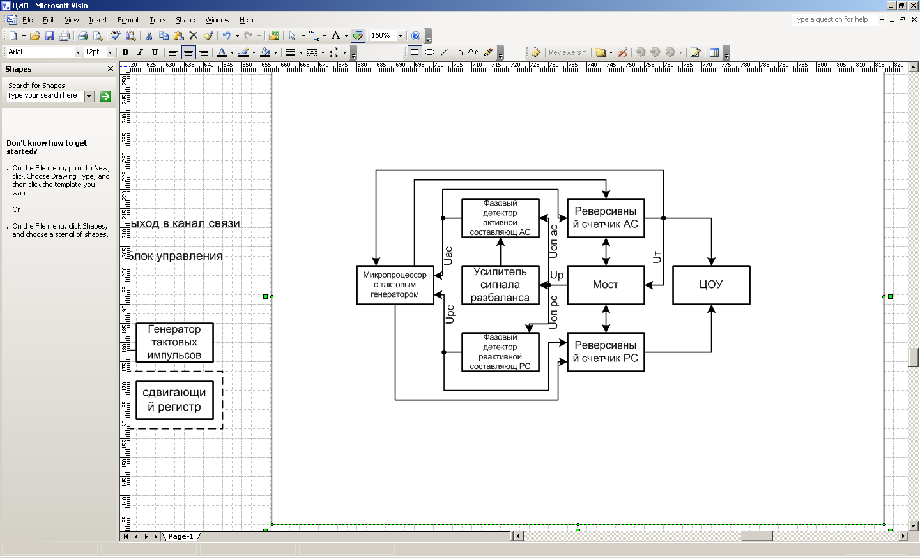This screenshot has height=558, width=920.
Task: Open Microsoft Visio Help icon
Action: pos(416,36)
